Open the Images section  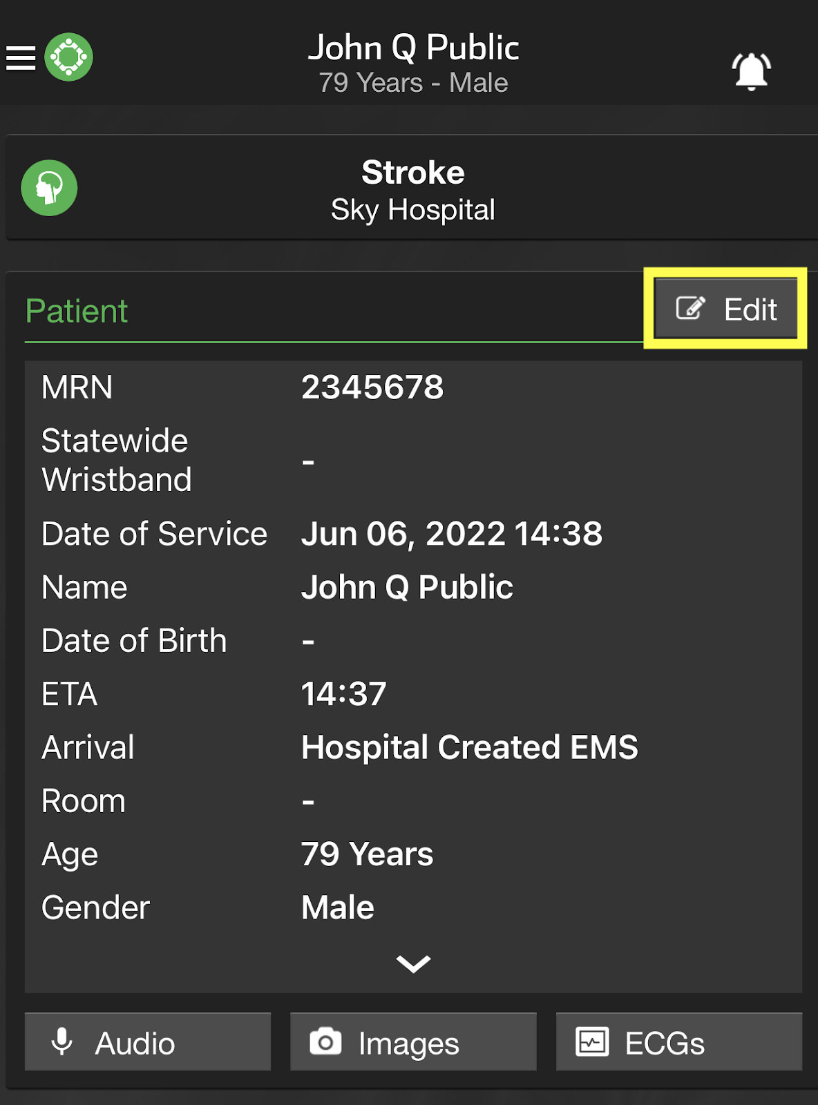tap(413, 1041)
